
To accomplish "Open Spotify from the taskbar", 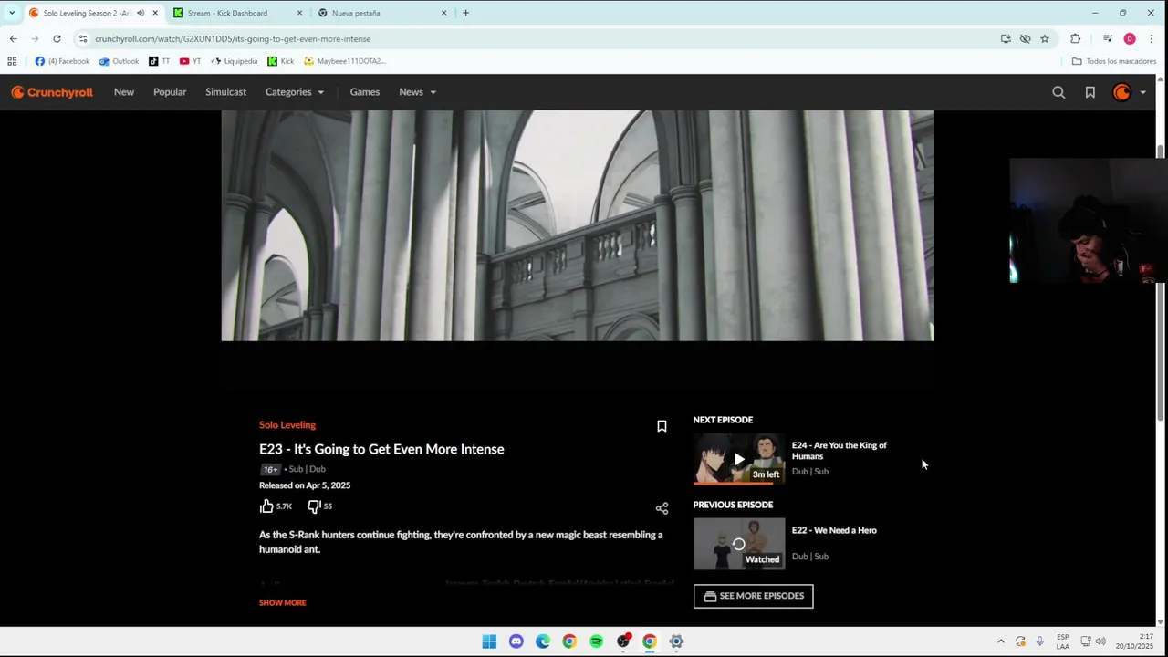I will click(596, 641).
